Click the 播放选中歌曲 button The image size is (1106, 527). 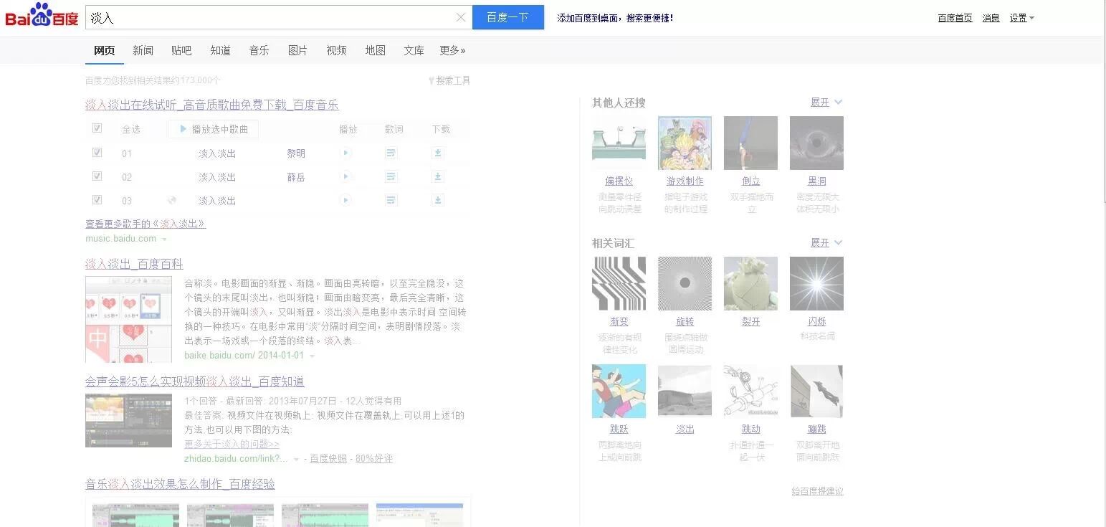click(214, 129)
